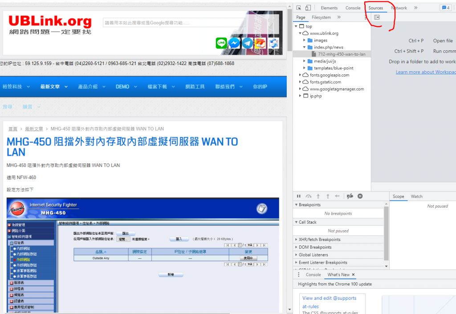Screen dimensions: 456x314
Task: Click Learn more about Workspaces link
Action: [x=425, y=72]
